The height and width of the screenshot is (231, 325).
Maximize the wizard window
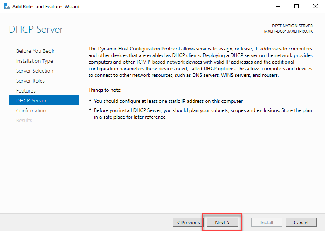296,7
